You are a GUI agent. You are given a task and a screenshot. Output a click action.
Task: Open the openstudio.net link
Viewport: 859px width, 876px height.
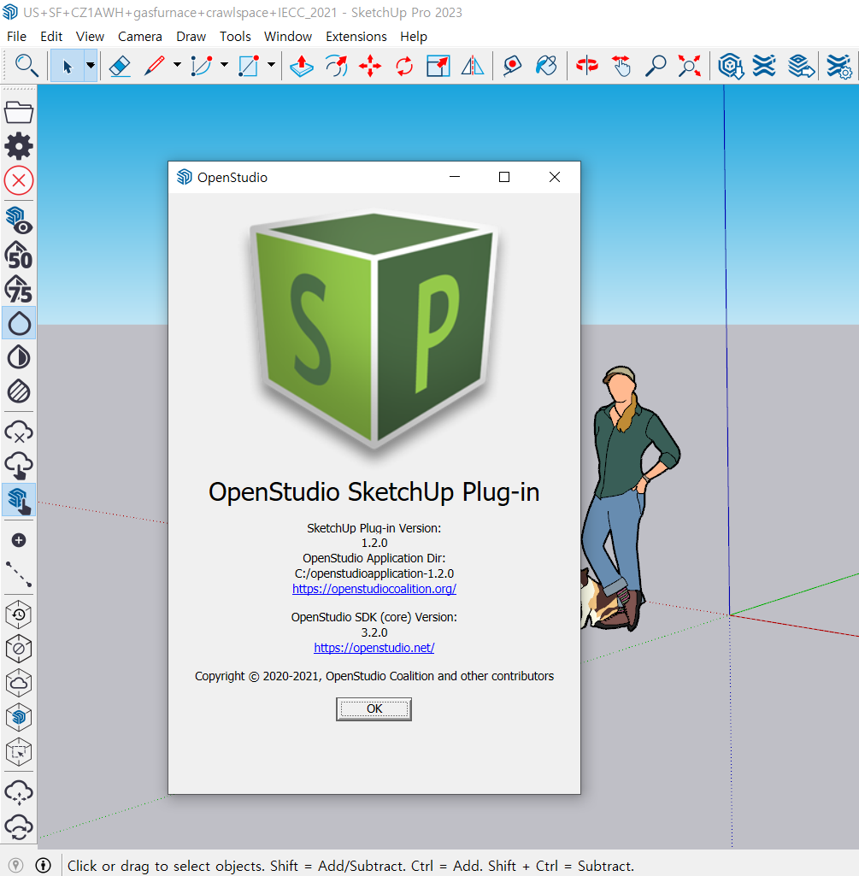click(x=374, y=648)
